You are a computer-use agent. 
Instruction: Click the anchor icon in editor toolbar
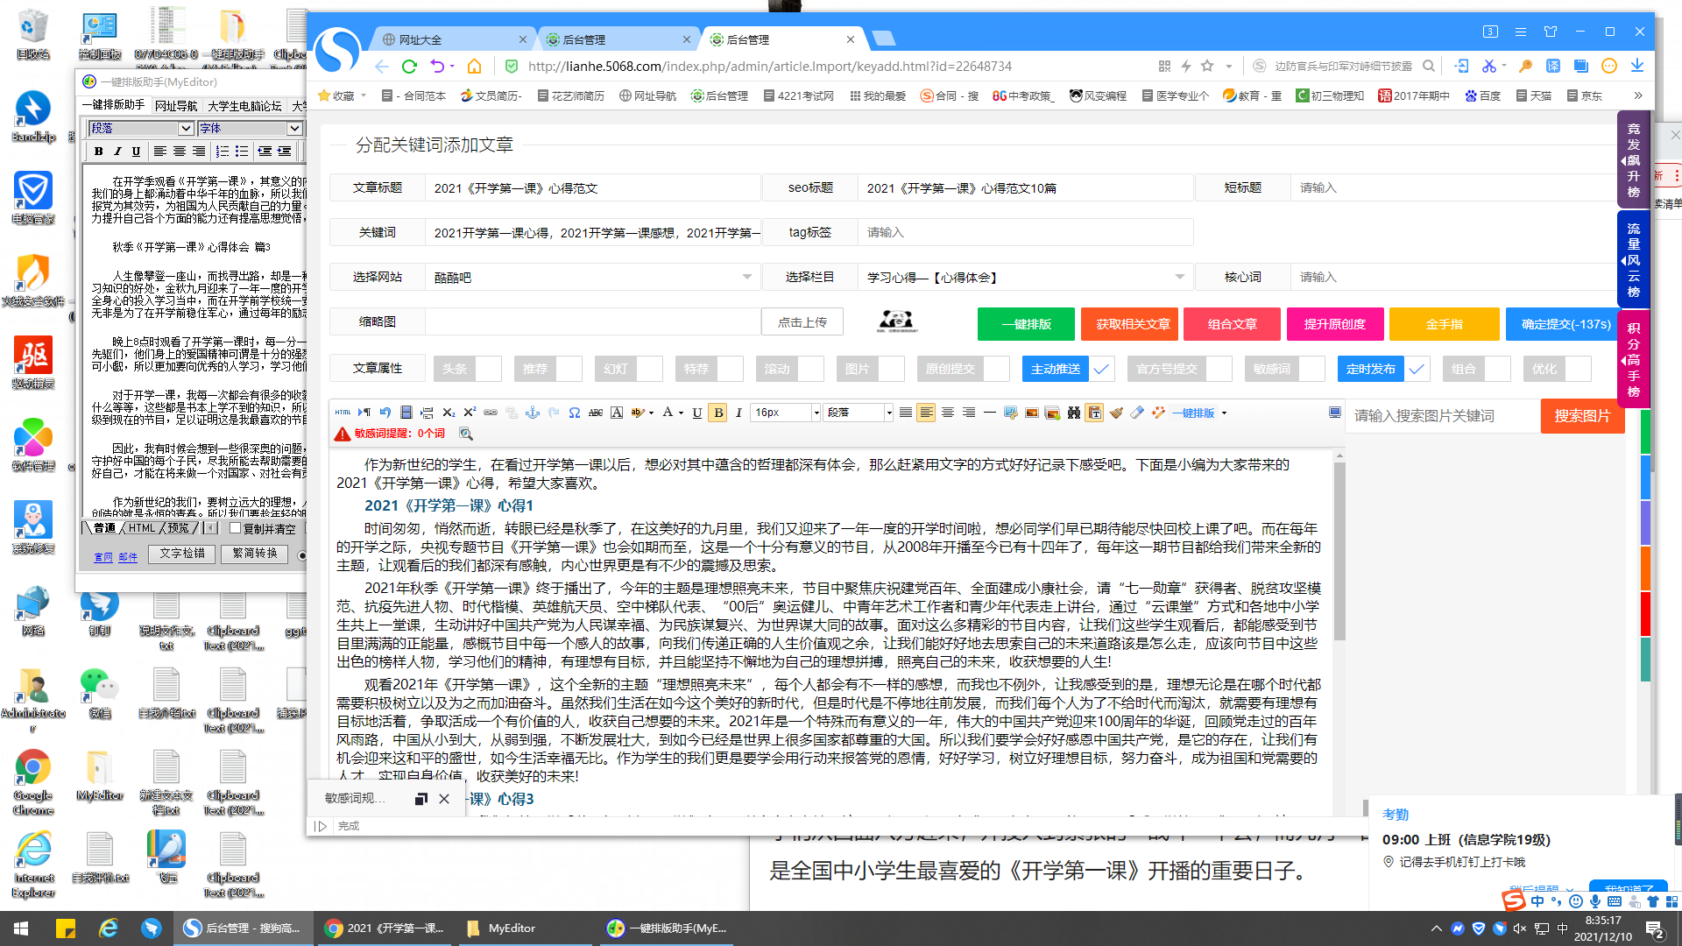(533, 413)
